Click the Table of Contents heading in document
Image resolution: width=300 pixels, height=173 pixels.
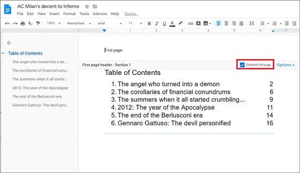tap(133, 73)
